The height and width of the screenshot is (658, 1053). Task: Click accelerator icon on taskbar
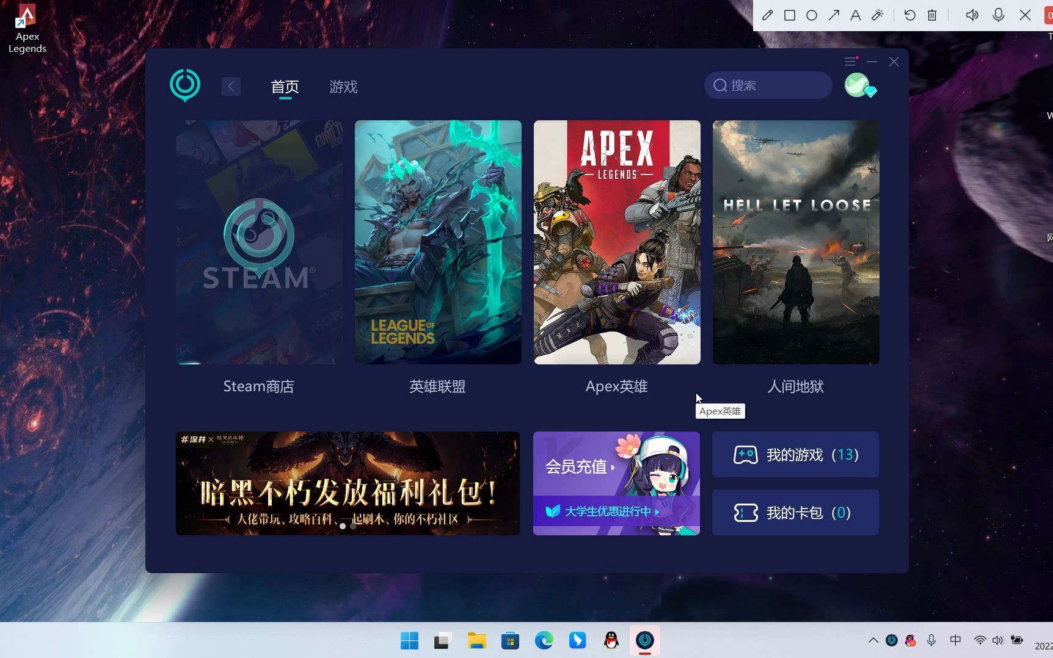[x=645, y=640]
